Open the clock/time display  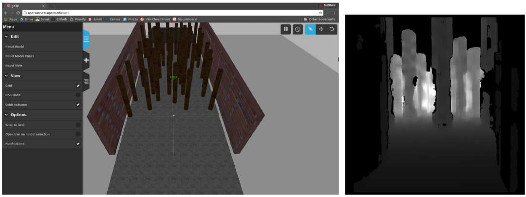pyautogui.click(x=298, y=29)
